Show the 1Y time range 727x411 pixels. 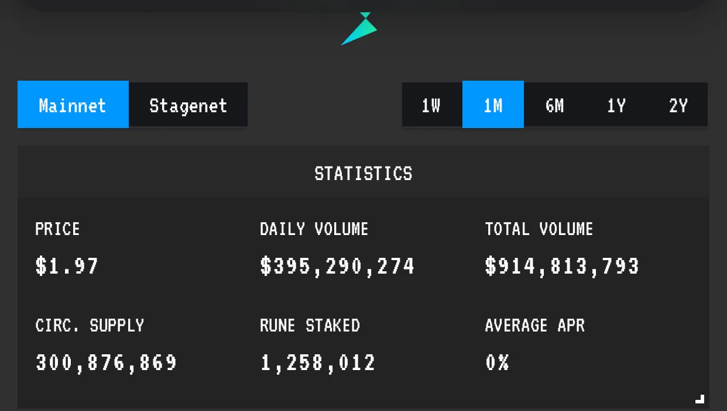point(616,105)
